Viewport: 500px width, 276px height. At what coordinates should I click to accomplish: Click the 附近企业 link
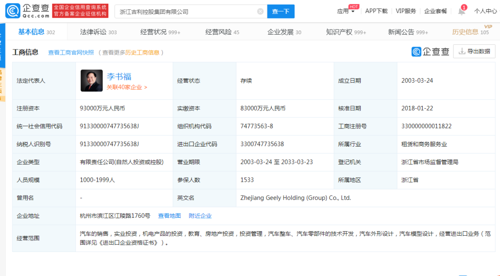pos(200,216)
